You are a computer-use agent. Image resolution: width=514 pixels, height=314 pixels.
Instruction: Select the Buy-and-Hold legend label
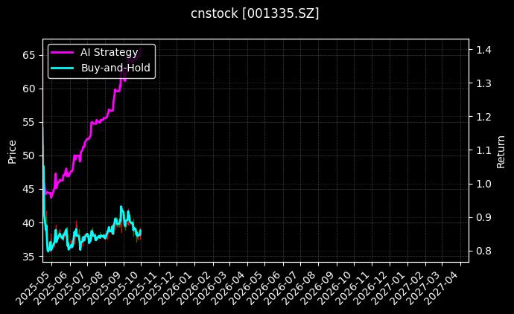[115, 67]
